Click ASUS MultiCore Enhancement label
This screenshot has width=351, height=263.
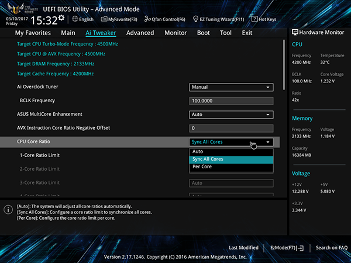[x=50, y=115]
